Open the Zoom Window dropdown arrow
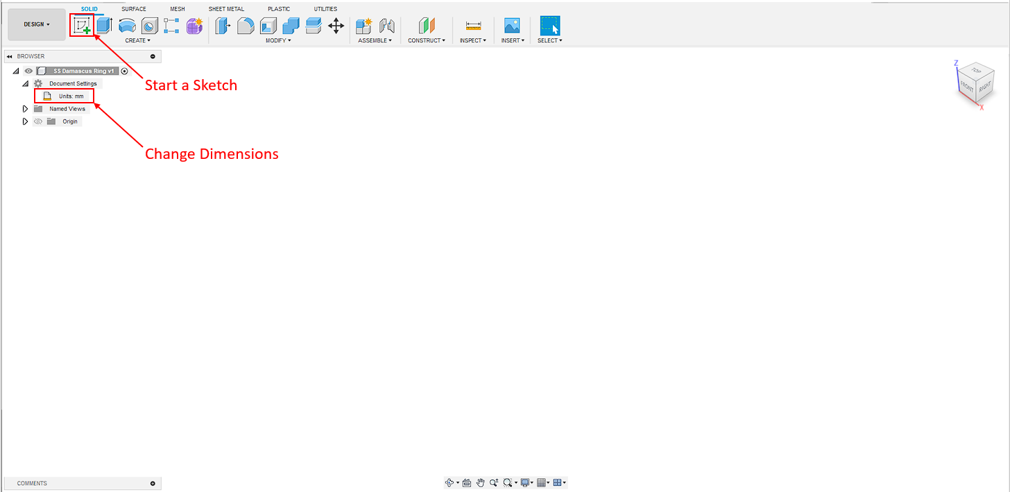The image size is (1010, 492). [x=515, y=483]
